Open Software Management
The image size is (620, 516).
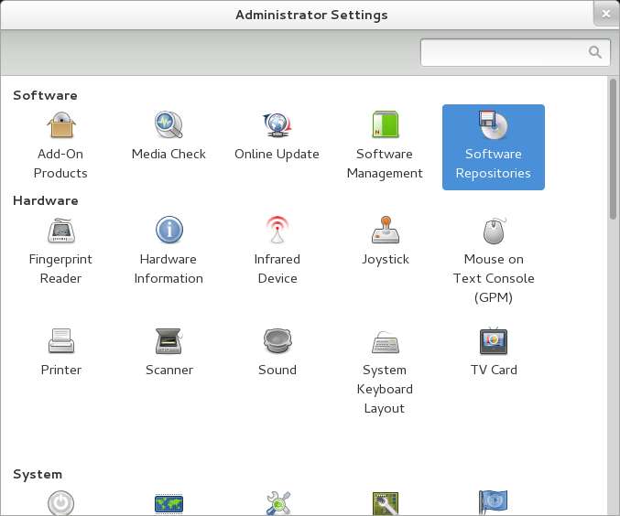click(385, 146)
